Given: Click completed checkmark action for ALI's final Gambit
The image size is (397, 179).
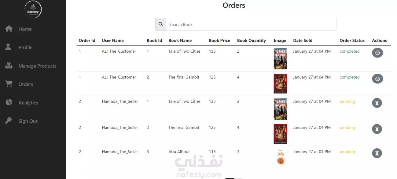Looking at the screenshot, I should click(377, 79).
